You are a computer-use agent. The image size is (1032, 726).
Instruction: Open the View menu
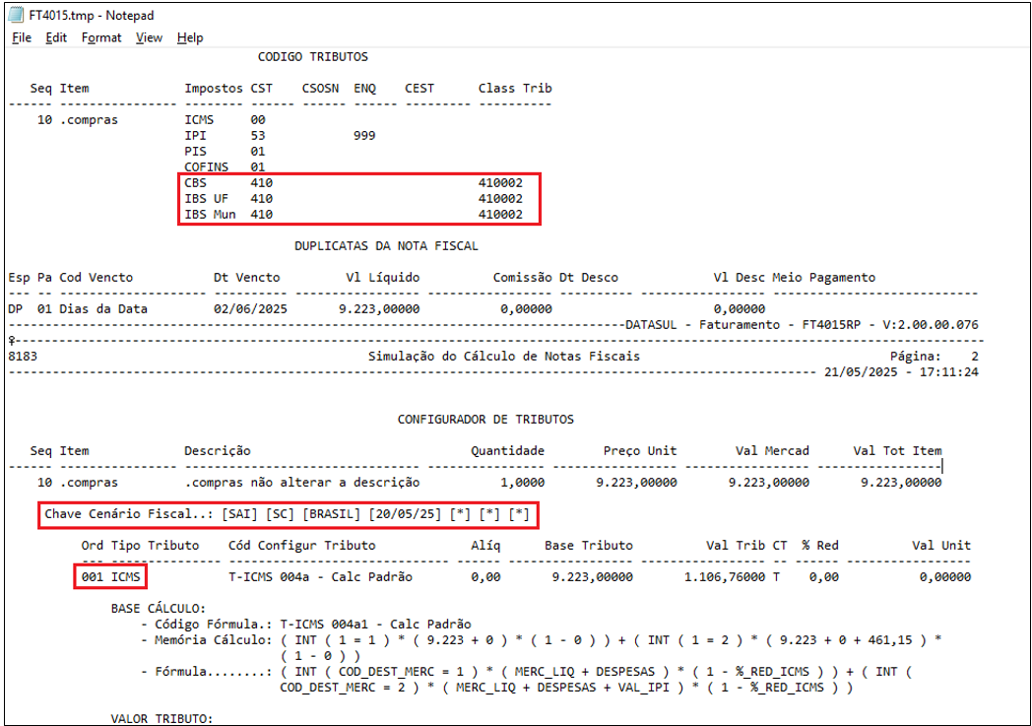[149, 37]
